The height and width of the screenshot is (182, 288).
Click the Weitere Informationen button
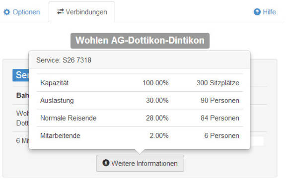coord(140,163)
